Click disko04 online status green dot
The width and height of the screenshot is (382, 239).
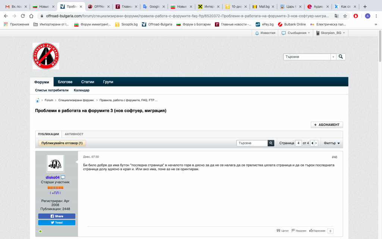tap(40, 231)
